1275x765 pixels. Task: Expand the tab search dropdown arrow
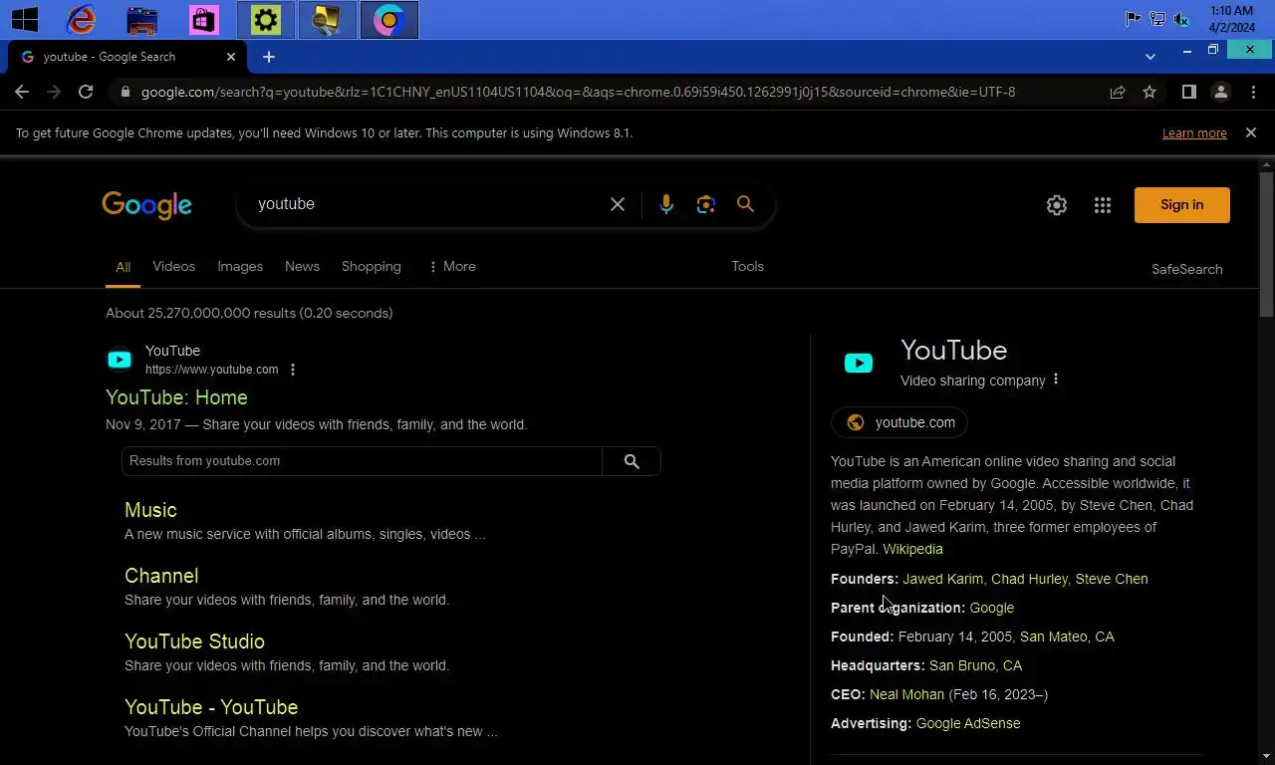1150,57
